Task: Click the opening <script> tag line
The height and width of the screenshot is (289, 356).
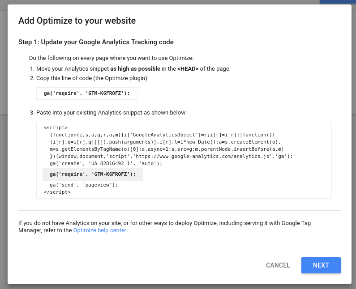Action: [x=56, y=127]
